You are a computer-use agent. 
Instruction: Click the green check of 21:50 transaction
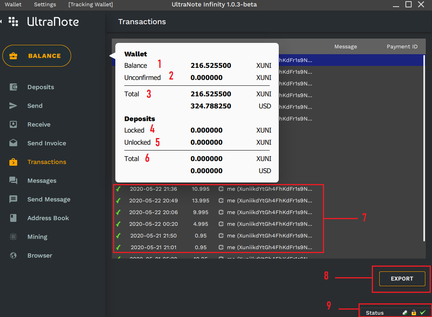[x=118, y=236]
